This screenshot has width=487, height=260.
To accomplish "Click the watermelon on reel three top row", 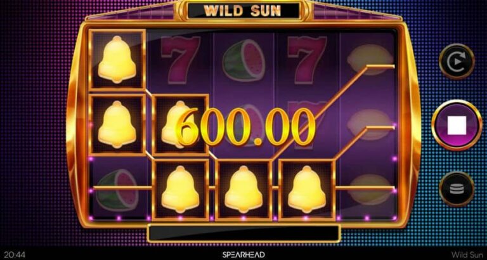I will tap(243, 60).
